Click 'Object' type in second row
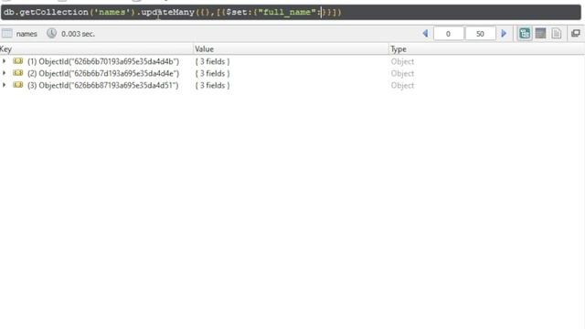Screen dimensions: 585x329 point(402,73)
